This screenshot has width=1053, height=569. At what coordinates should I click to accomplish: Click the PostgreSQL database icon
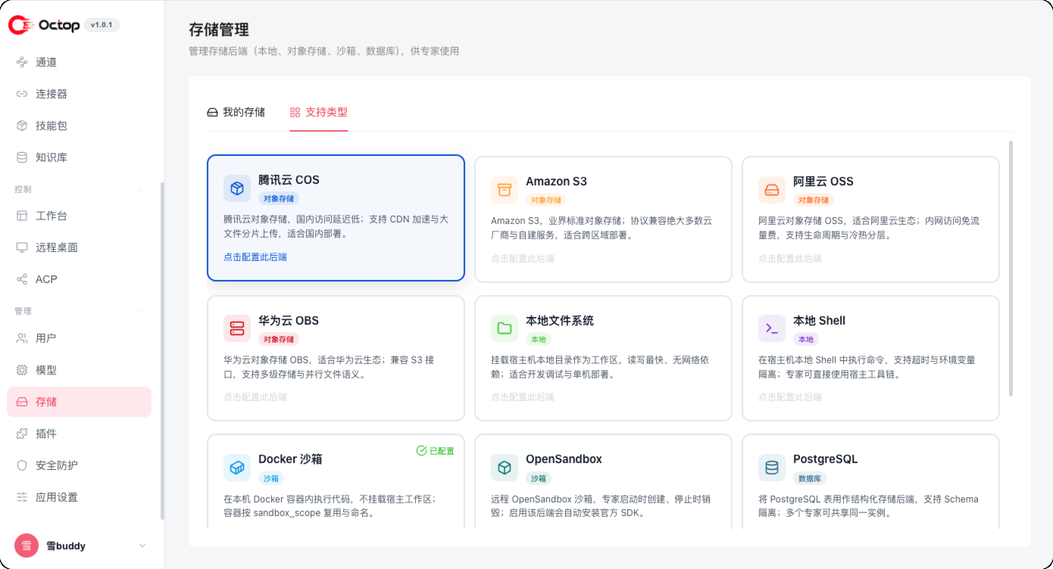tap(772, 468)
